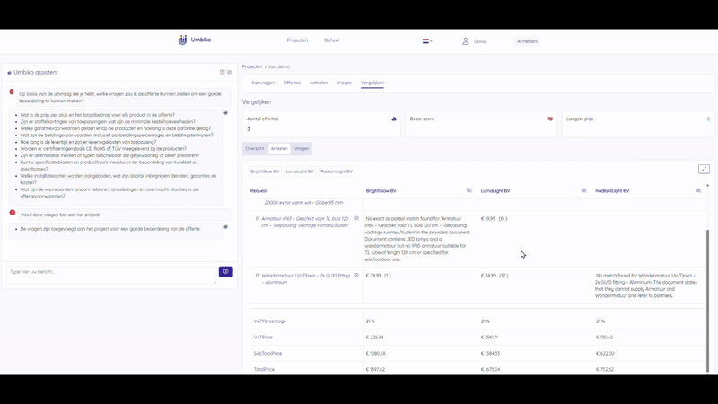Click the Request column header
The image size is (718, 404).
point(258,191)
